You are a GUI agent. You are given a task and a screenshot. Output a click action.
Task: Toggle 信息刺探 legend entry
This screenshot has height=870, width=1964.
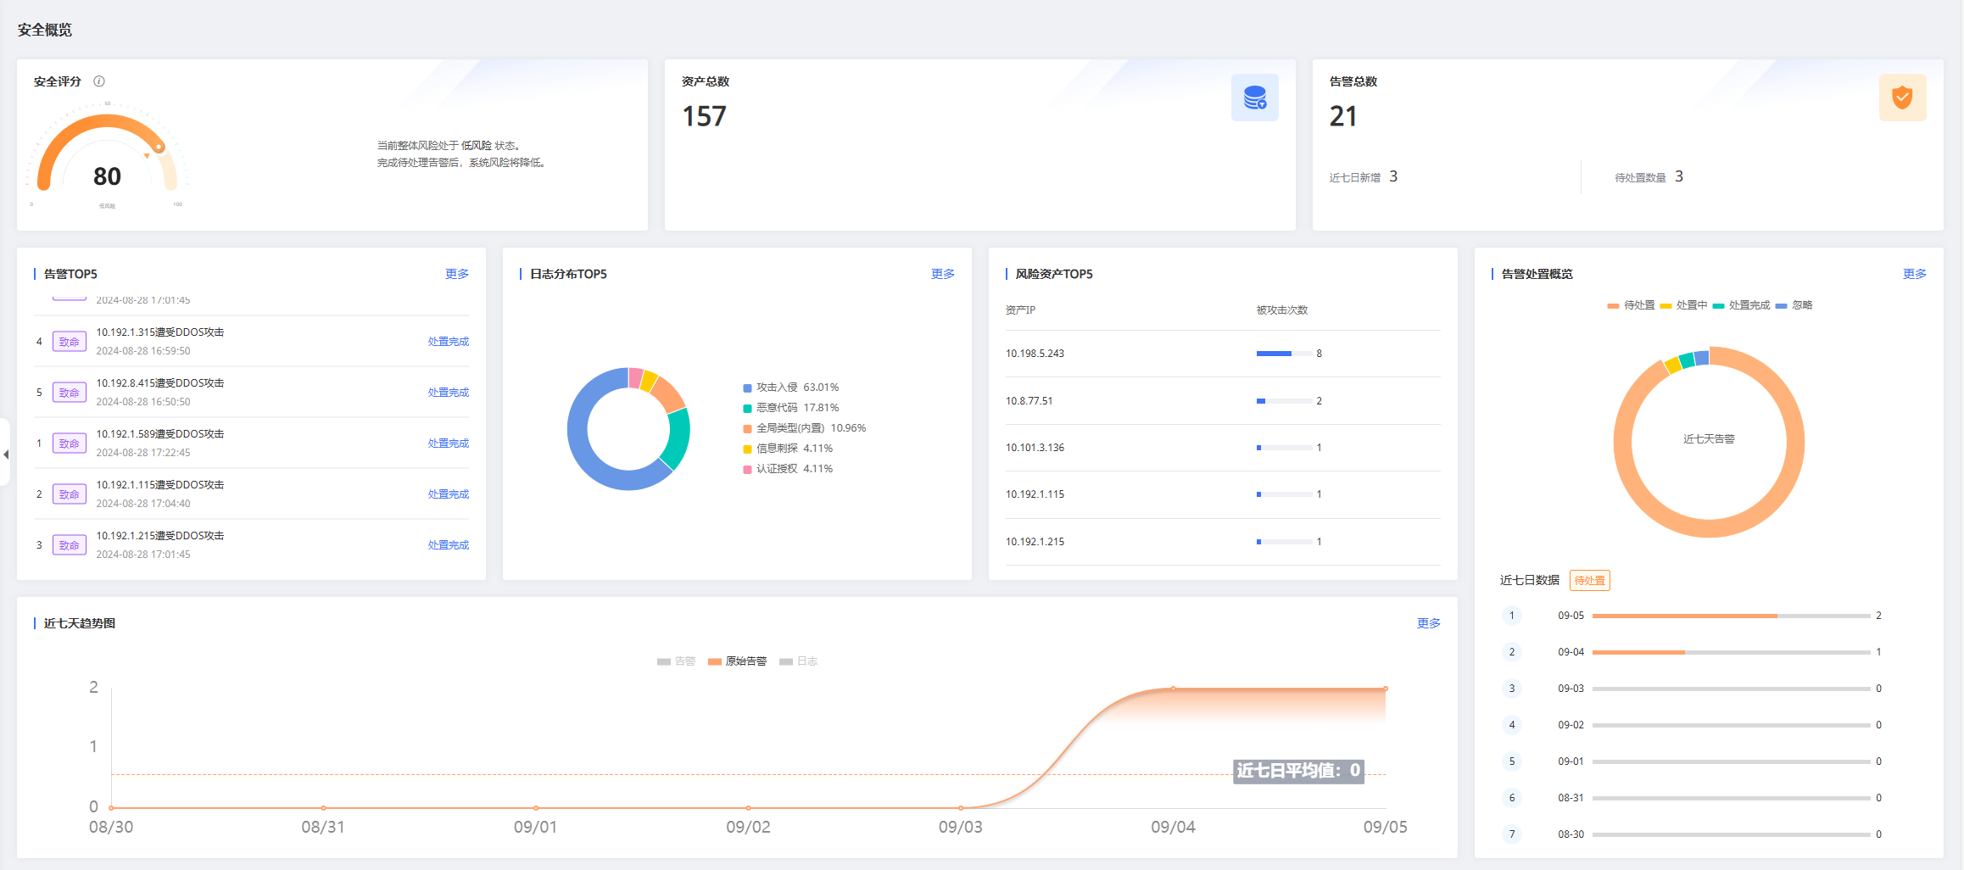(788, 449)
